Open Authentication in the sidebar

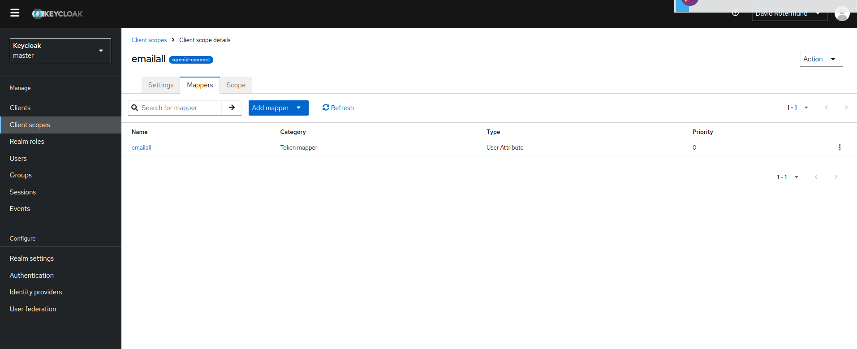tap(60, 276)
